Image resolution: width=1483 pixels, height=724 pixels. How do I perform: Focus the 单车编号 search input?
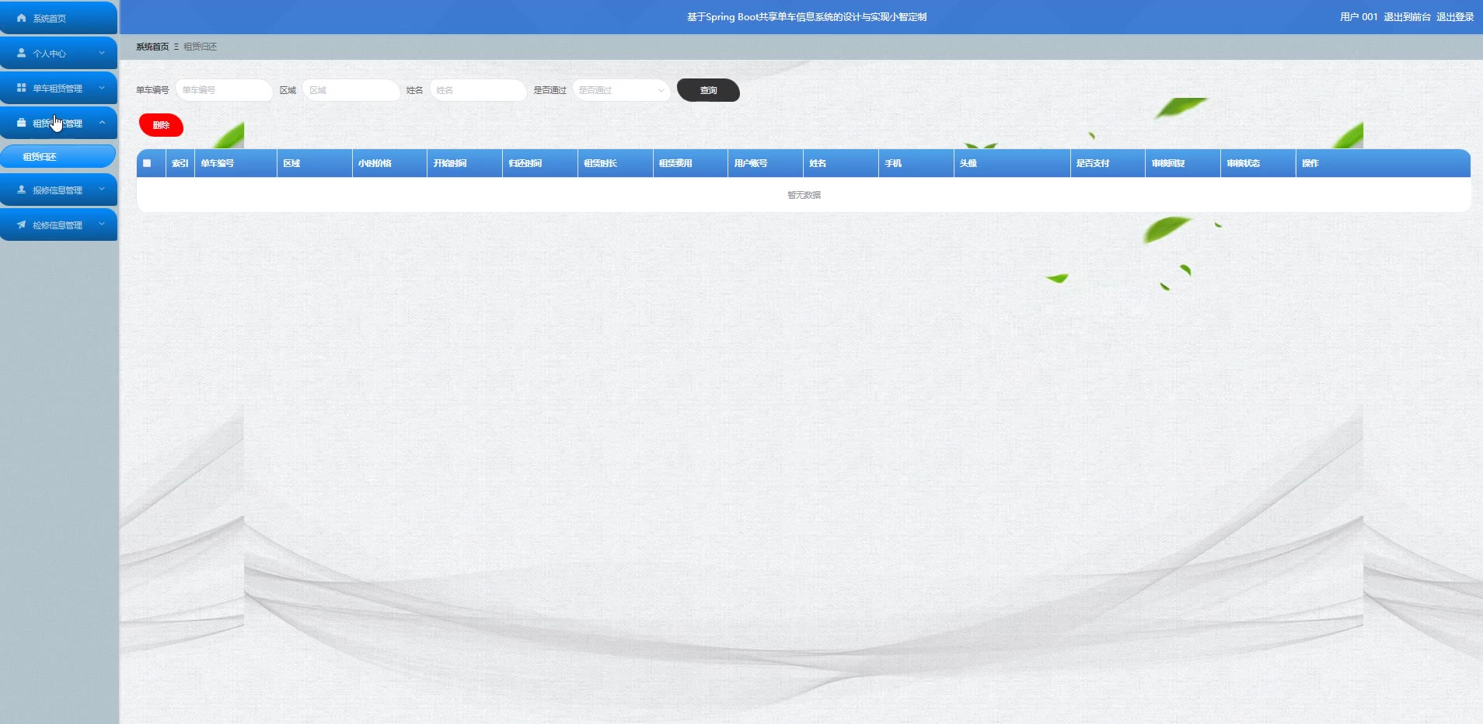224,90
